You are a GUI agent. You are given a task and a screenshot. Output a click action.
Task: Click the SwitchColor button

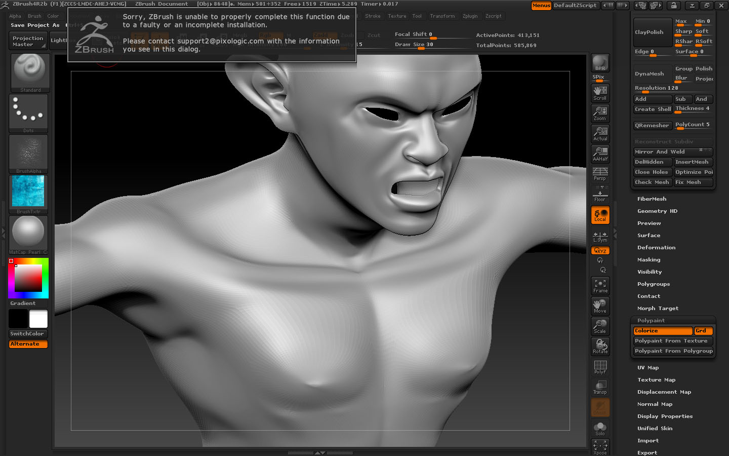pyautogui.click(x=28, y=334)
